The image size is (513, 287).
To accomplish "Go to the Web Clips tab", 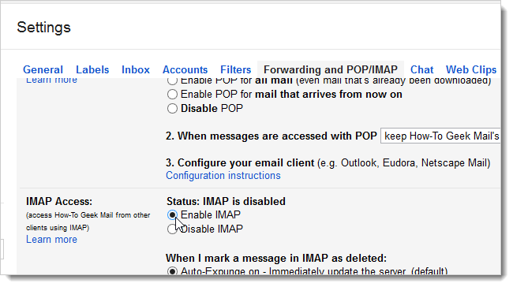I will (471, 69).
